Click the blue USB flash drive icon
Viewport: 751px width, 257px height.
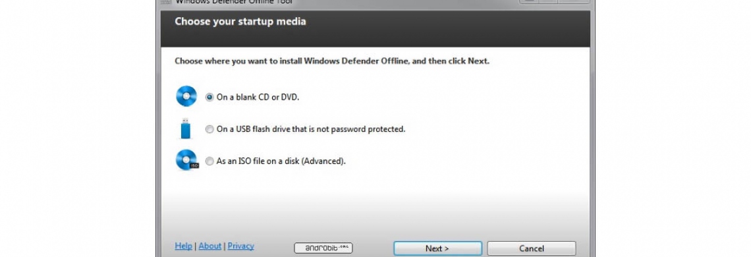point(185,128)
